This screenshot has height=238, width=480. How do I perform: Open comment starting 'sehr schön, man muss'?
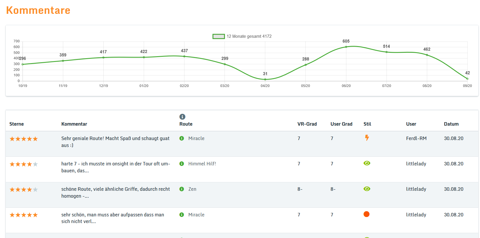[x=113, y=218]
